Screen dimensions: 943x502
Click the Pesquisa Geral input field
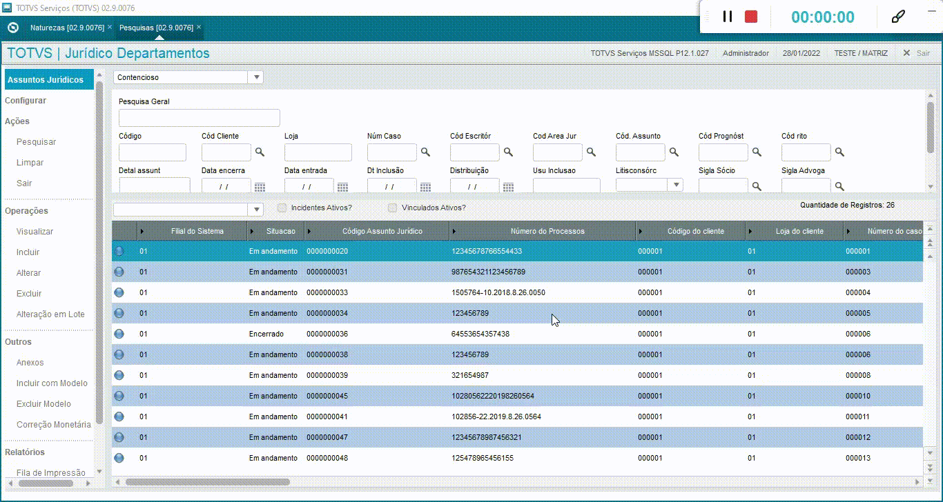click(200, 118)
